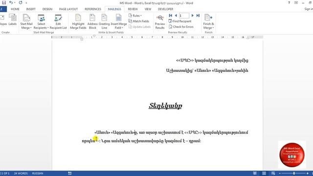Screen dimensions: 313x176
Task: Click Check for Errors
Action: [181, 27]
